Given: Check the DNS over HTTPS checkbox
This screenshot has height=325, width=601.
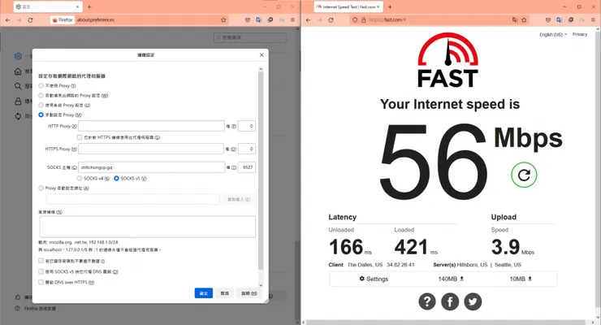Looking at the screenshot, I should (41, 283).
